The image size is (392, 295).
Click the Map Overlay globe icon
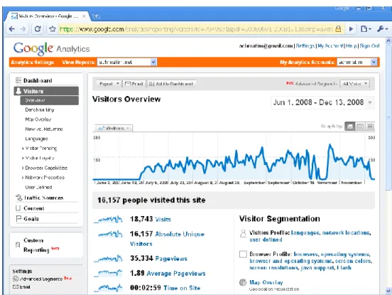click(243, 282)
